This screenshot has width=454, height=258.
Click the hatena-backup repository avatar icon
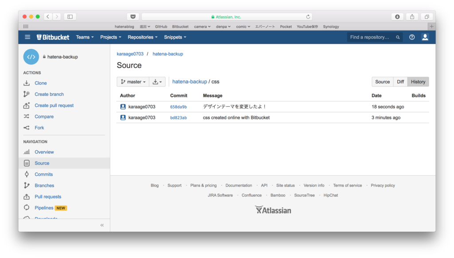point(31,57)
